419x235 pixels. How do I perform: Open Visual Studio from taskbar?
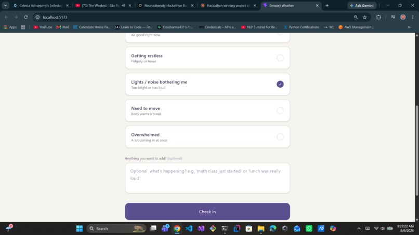(x=201, y=229)
